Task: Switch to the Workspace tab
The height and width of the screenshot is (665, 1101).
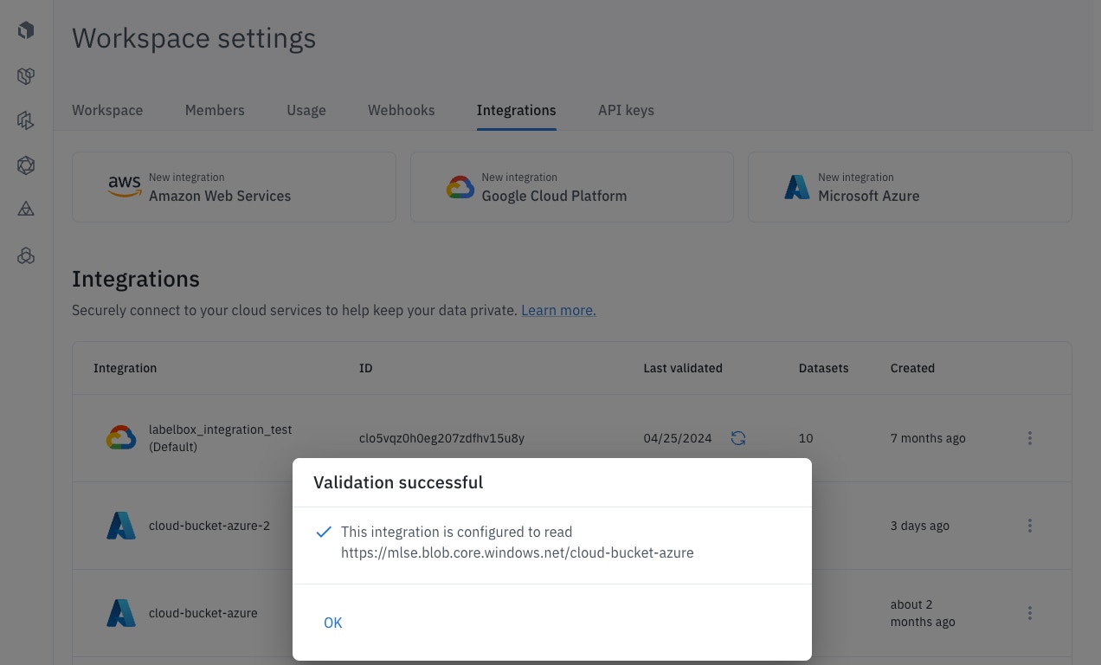Action: click(107, 110)
